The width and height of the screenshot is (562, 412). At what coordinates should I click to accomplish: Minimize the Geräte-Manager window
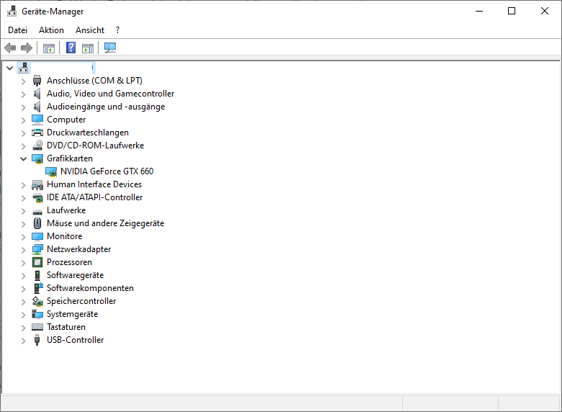479,11
